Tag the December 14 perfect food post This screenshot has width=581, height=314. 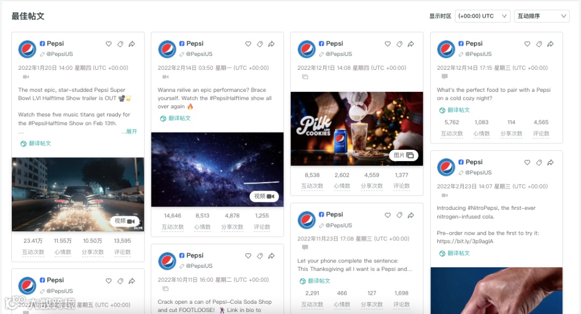coord(539,44)
